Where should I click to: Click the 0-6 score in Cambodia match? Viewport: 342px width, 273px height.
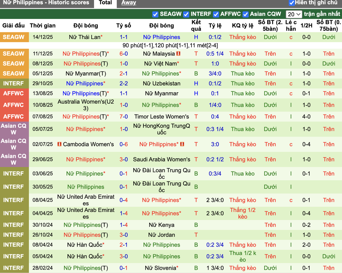124,144
